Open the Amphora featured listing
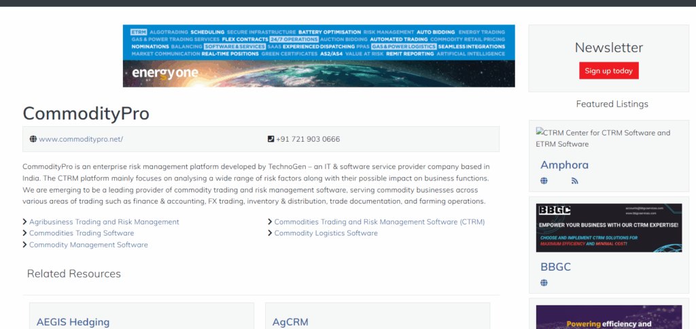 (x=565, y=165)
